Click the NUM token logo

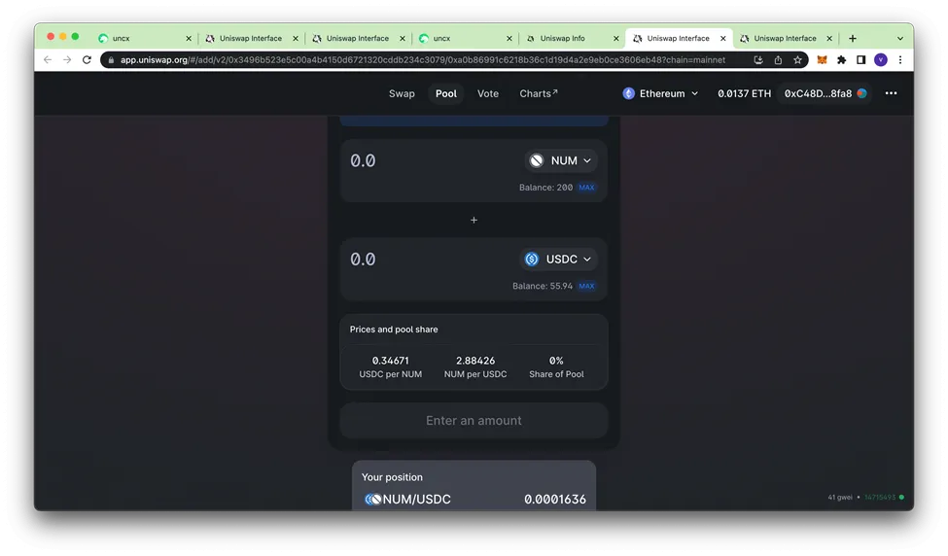coord(537,160)
